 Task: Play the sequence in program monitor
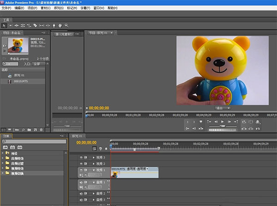(223, 122)
